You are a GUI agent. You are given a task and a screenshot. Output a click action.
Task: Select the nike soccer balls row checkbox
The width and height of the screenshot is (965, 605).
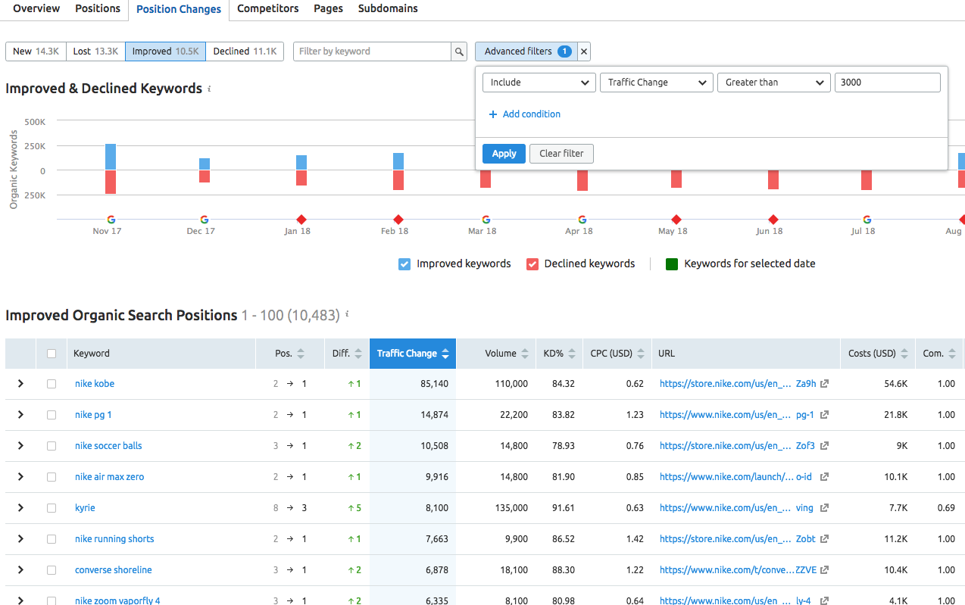tap(52, 446)
